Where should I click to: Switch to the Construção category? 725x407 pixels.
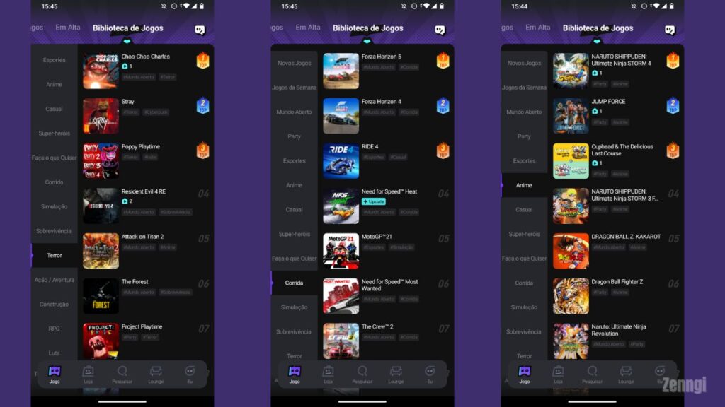coord(55,304)
